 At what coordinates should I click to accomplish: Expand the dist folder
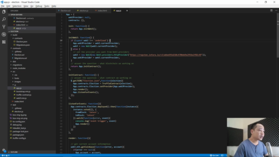pyautogui.click(x=32, y=61)
